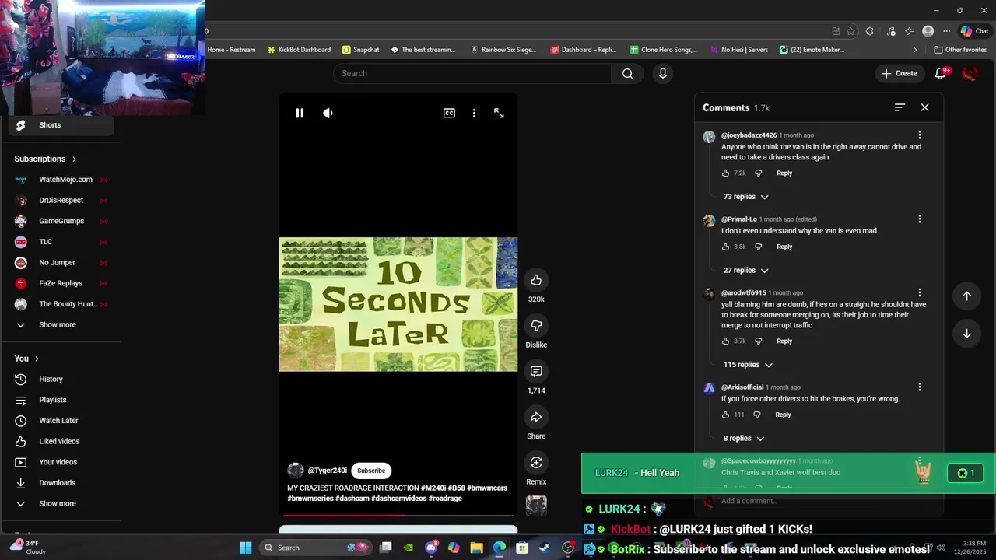
Task: Open the Create menu
Action: [899, 73]
